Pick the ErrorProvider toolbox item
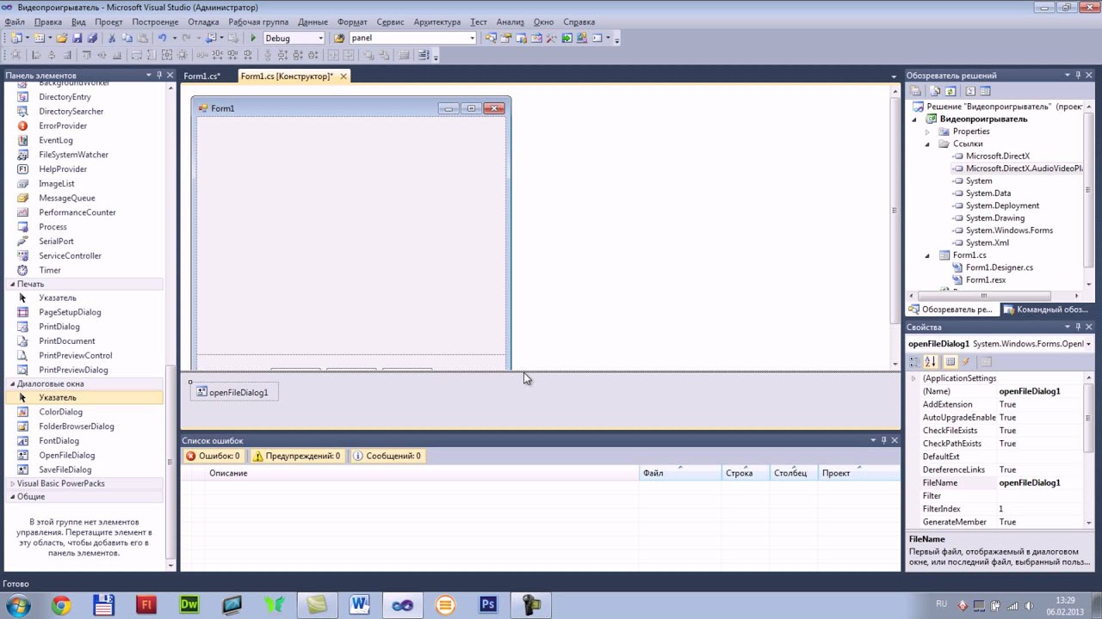This screenshot has width=1102, height=619. 63,126
